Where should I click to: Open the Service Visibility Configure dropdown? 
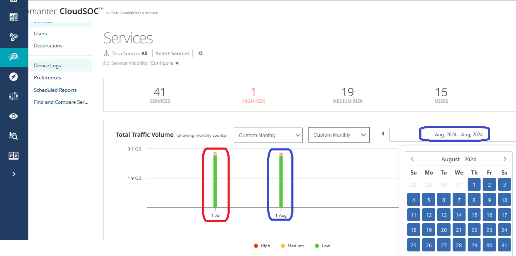(x=165, y=63)
